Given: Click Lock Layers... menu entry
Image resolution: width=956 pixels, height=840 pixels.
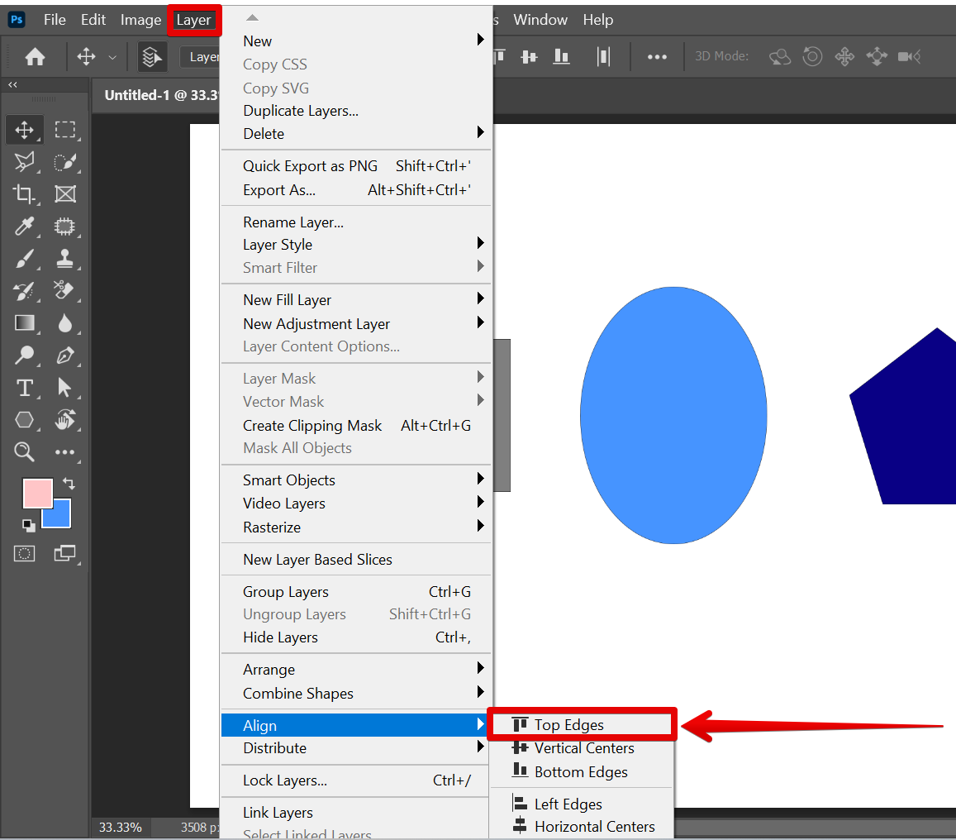Looking at the screenshot, I should point(285,780).
